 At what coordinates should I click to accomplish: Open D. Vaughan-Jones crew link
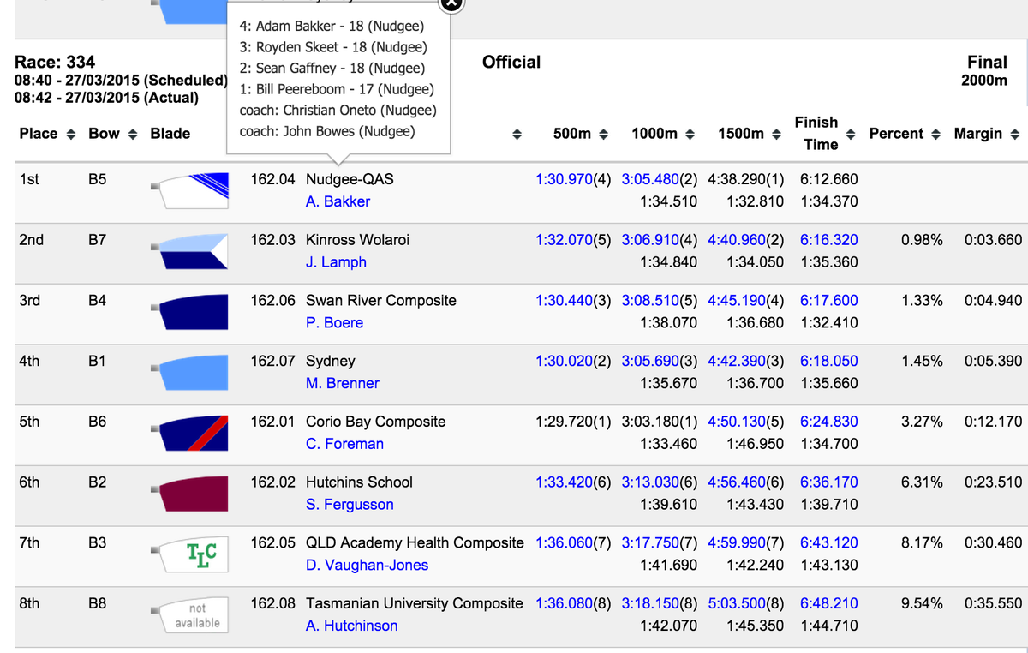367,566
